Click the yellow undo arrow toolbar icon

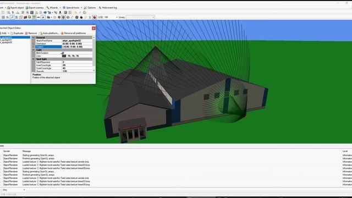76,13
